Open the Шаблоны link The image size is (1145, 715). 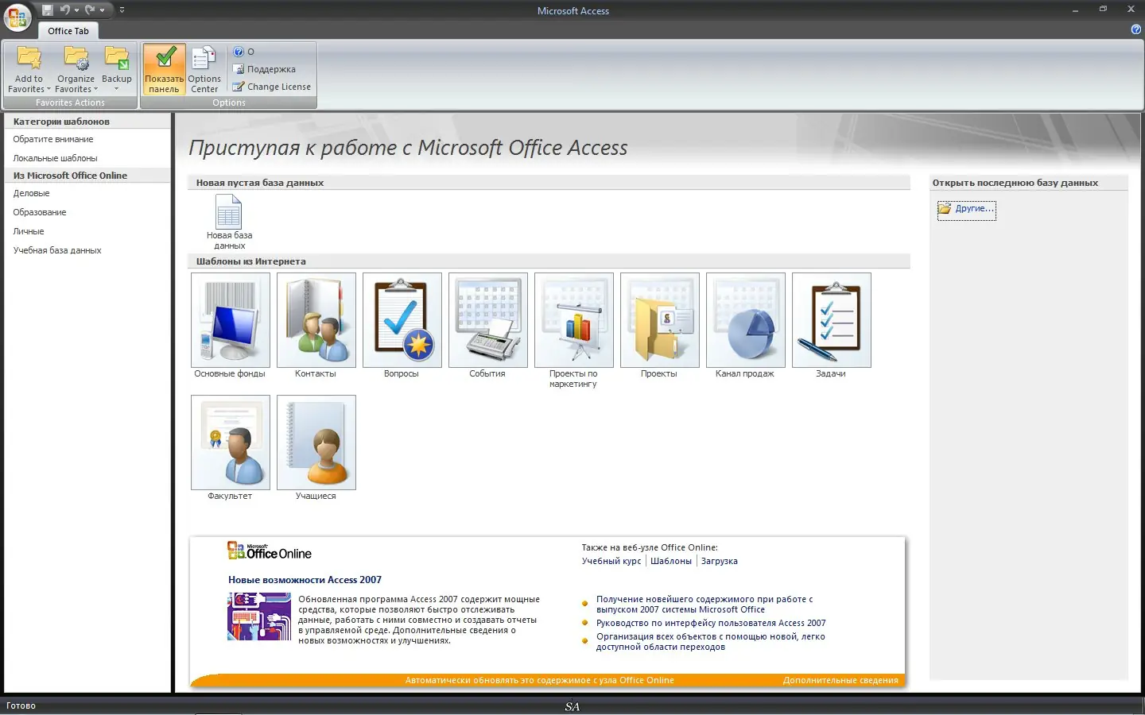point(671,561)
